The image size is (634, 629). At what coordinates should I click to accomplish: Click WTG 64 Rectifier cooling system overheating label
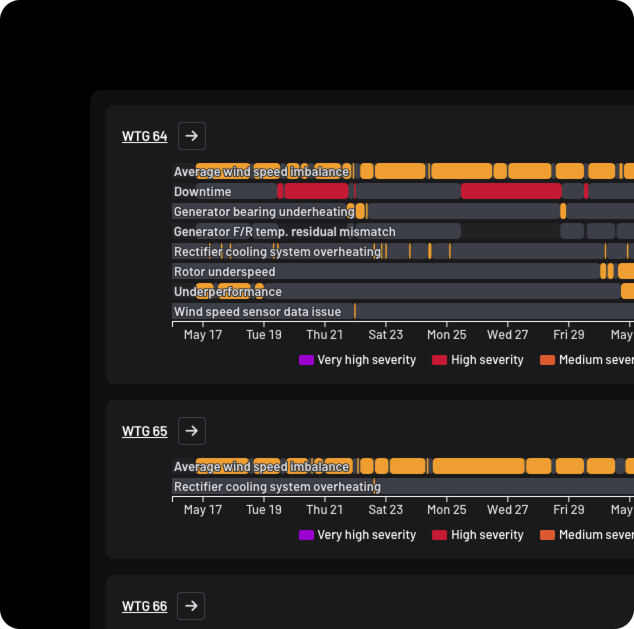coord(277,251)
